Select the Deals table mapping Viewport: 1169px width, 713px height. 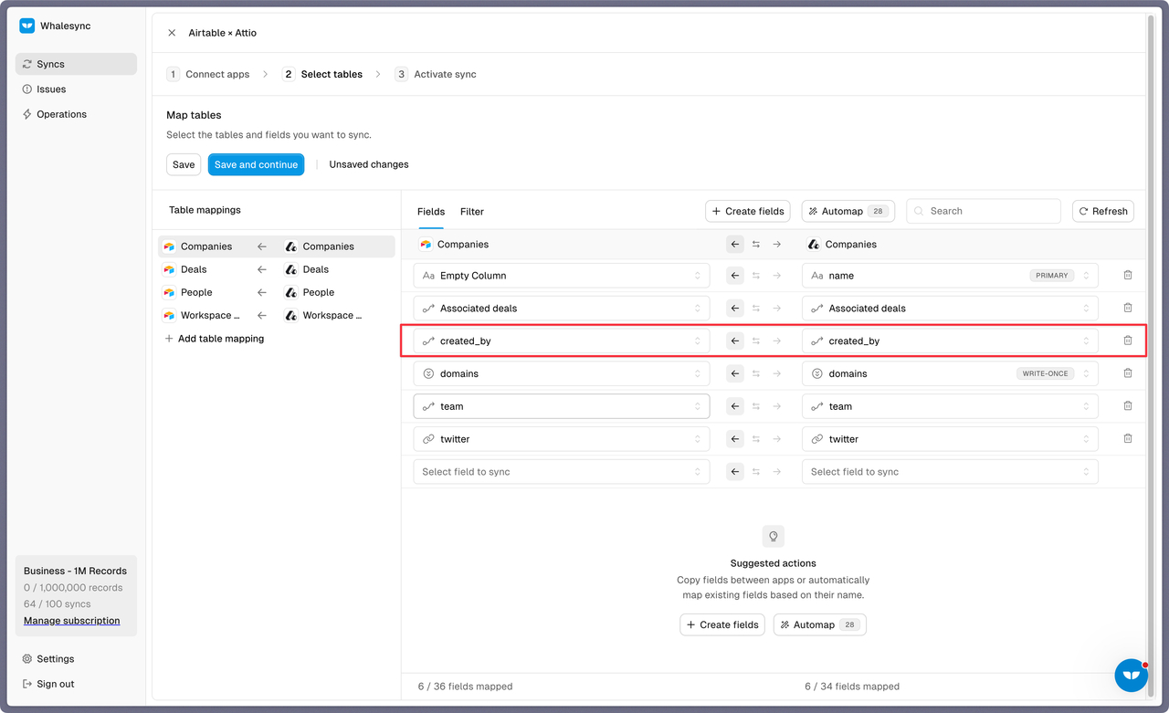coord(277,269)
